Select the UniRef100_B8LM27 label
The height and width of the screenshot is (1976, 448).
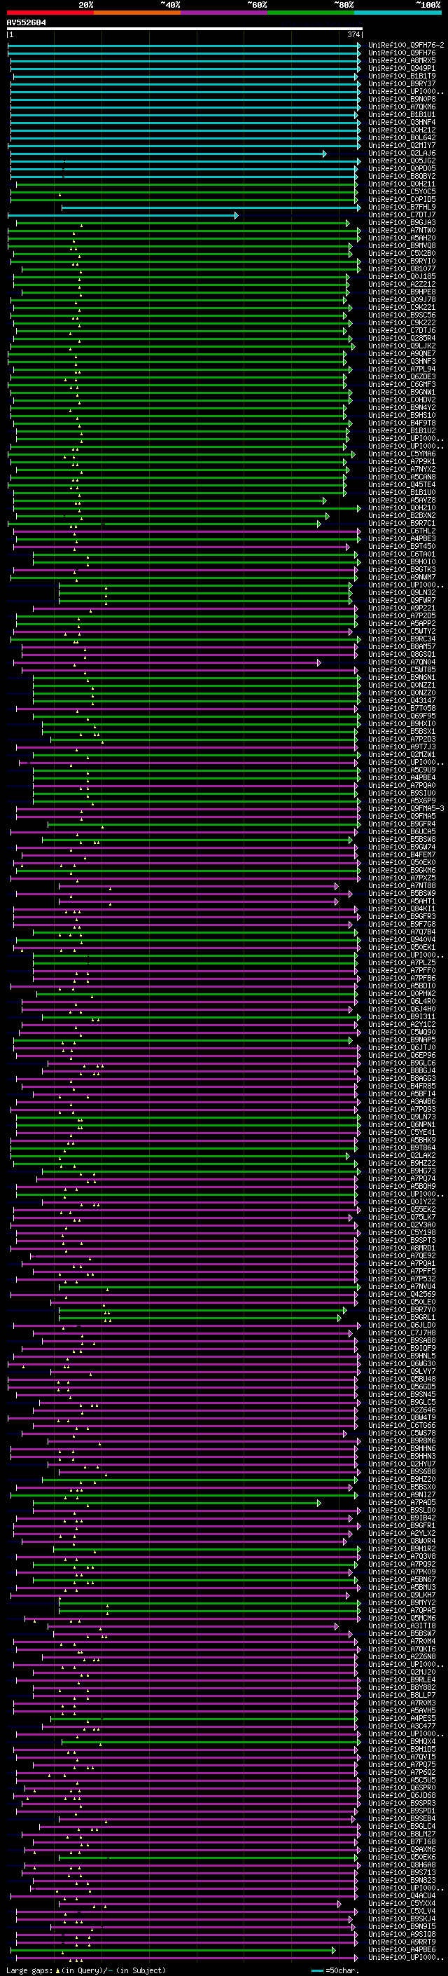402,1833
